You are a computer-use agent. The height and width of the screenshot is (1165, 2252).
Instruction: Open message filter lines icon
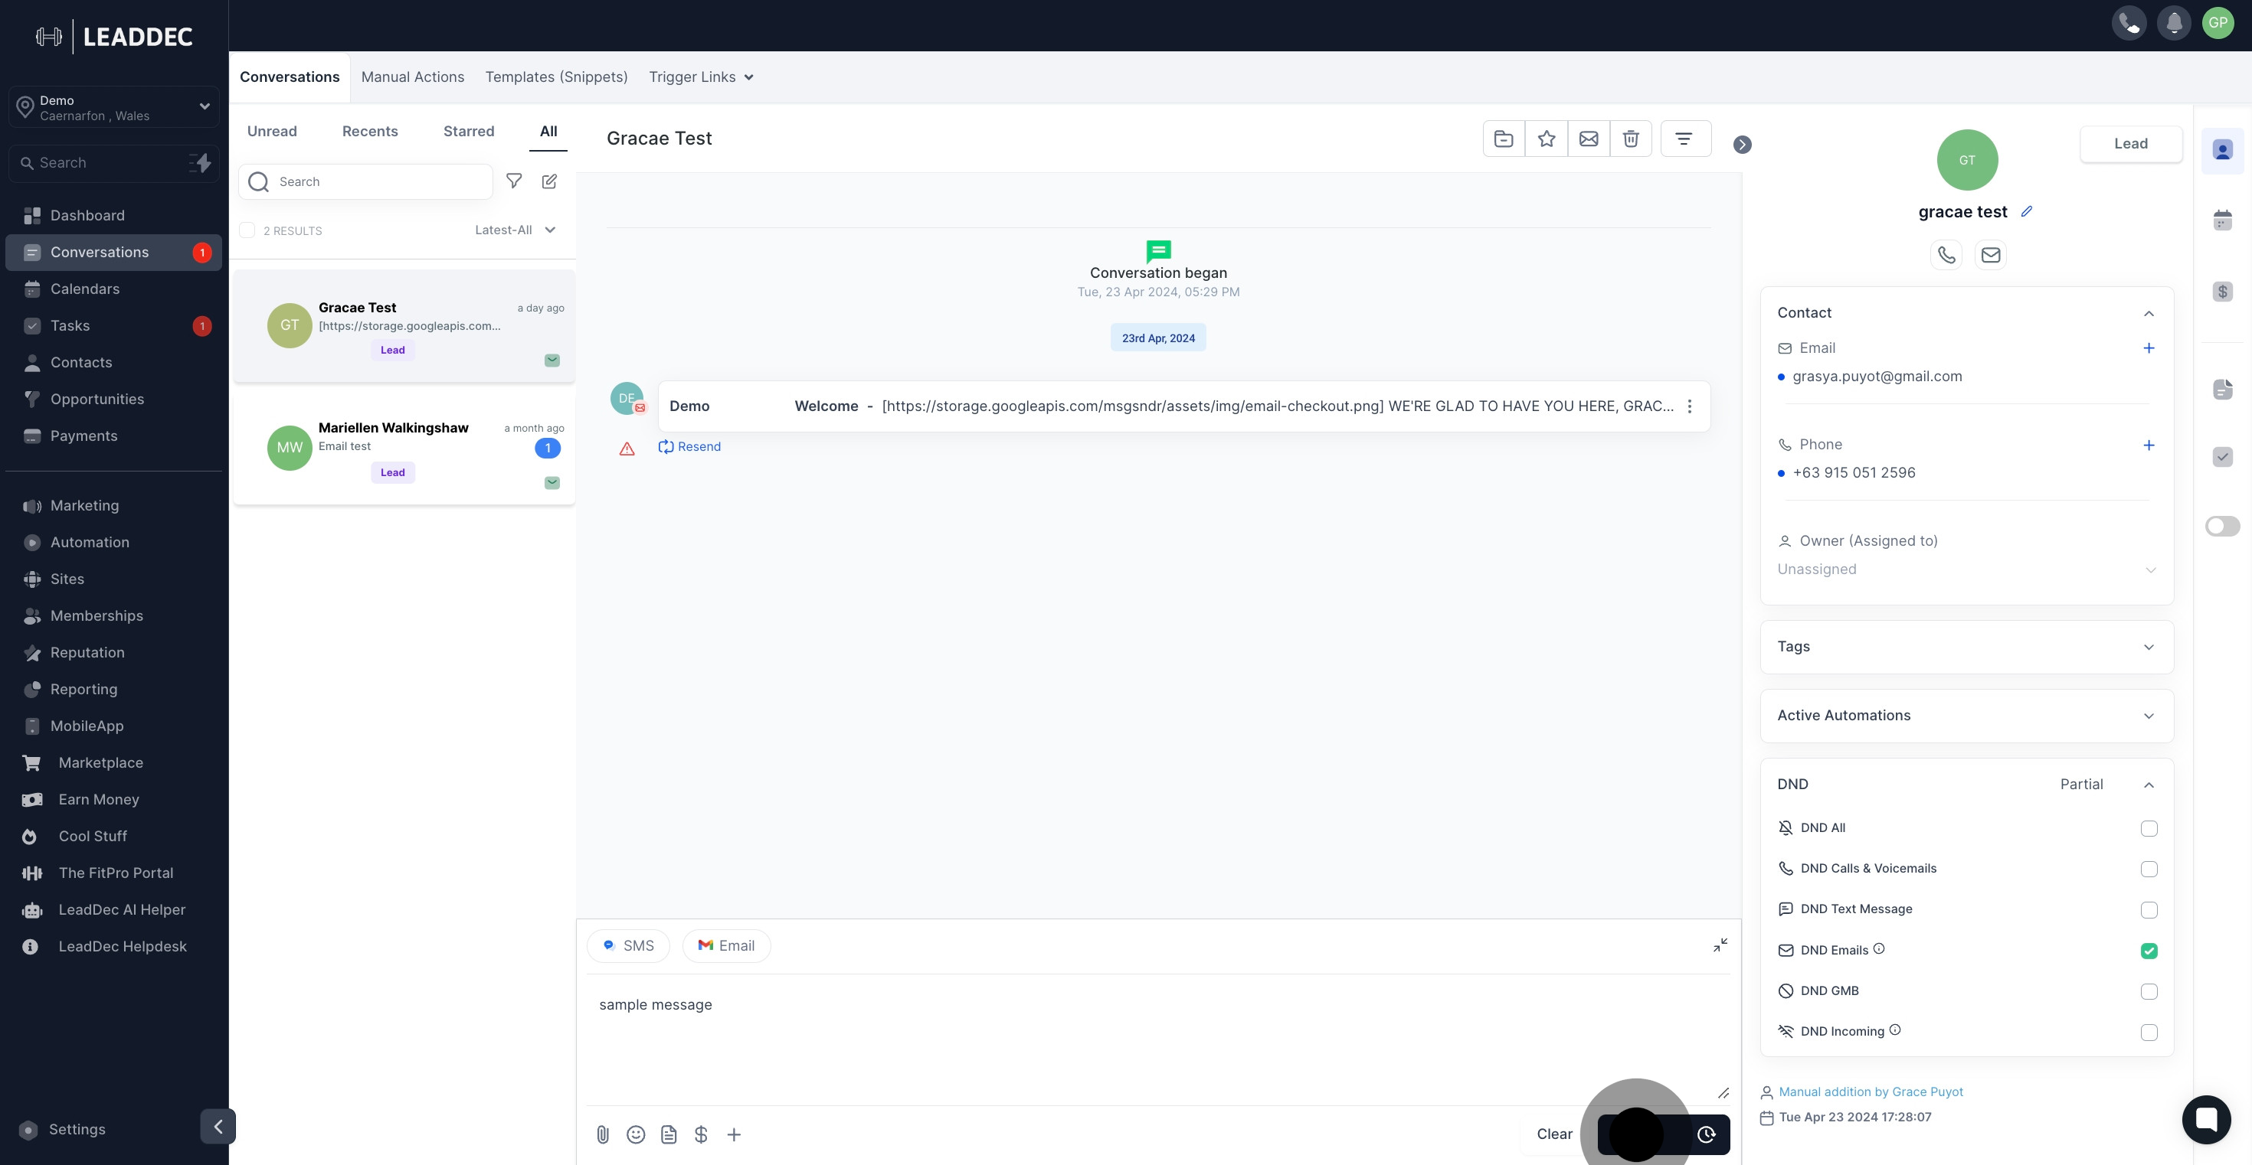click(1684, 138)
